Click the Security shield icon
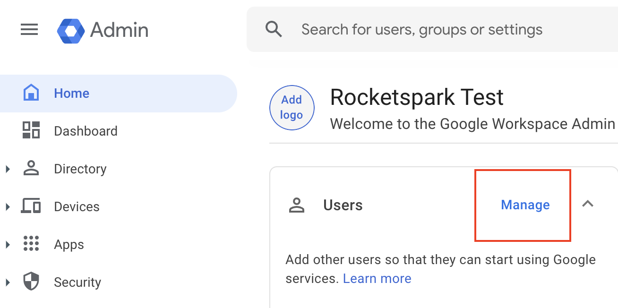Viewport: 618px width, 308px height. tap(31, 282)
